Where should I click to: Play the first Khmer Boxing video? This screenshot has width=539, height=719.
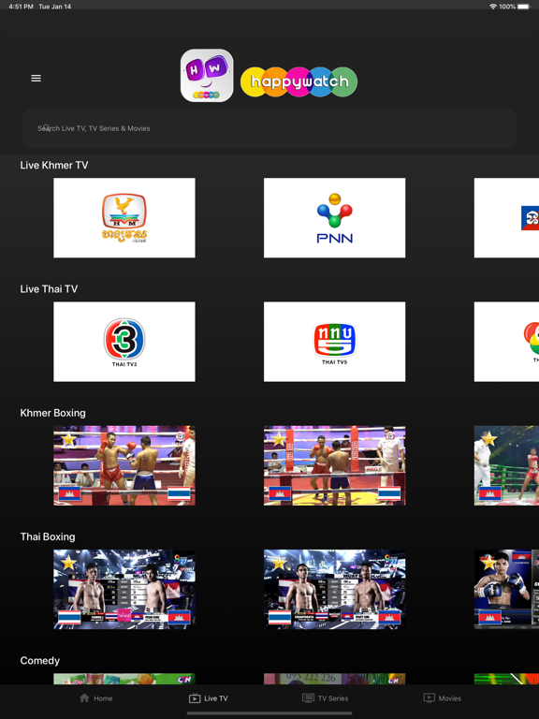point(124,465)
